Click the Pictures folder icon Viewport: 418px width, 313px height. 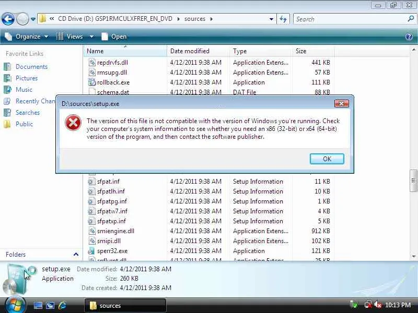7,78
